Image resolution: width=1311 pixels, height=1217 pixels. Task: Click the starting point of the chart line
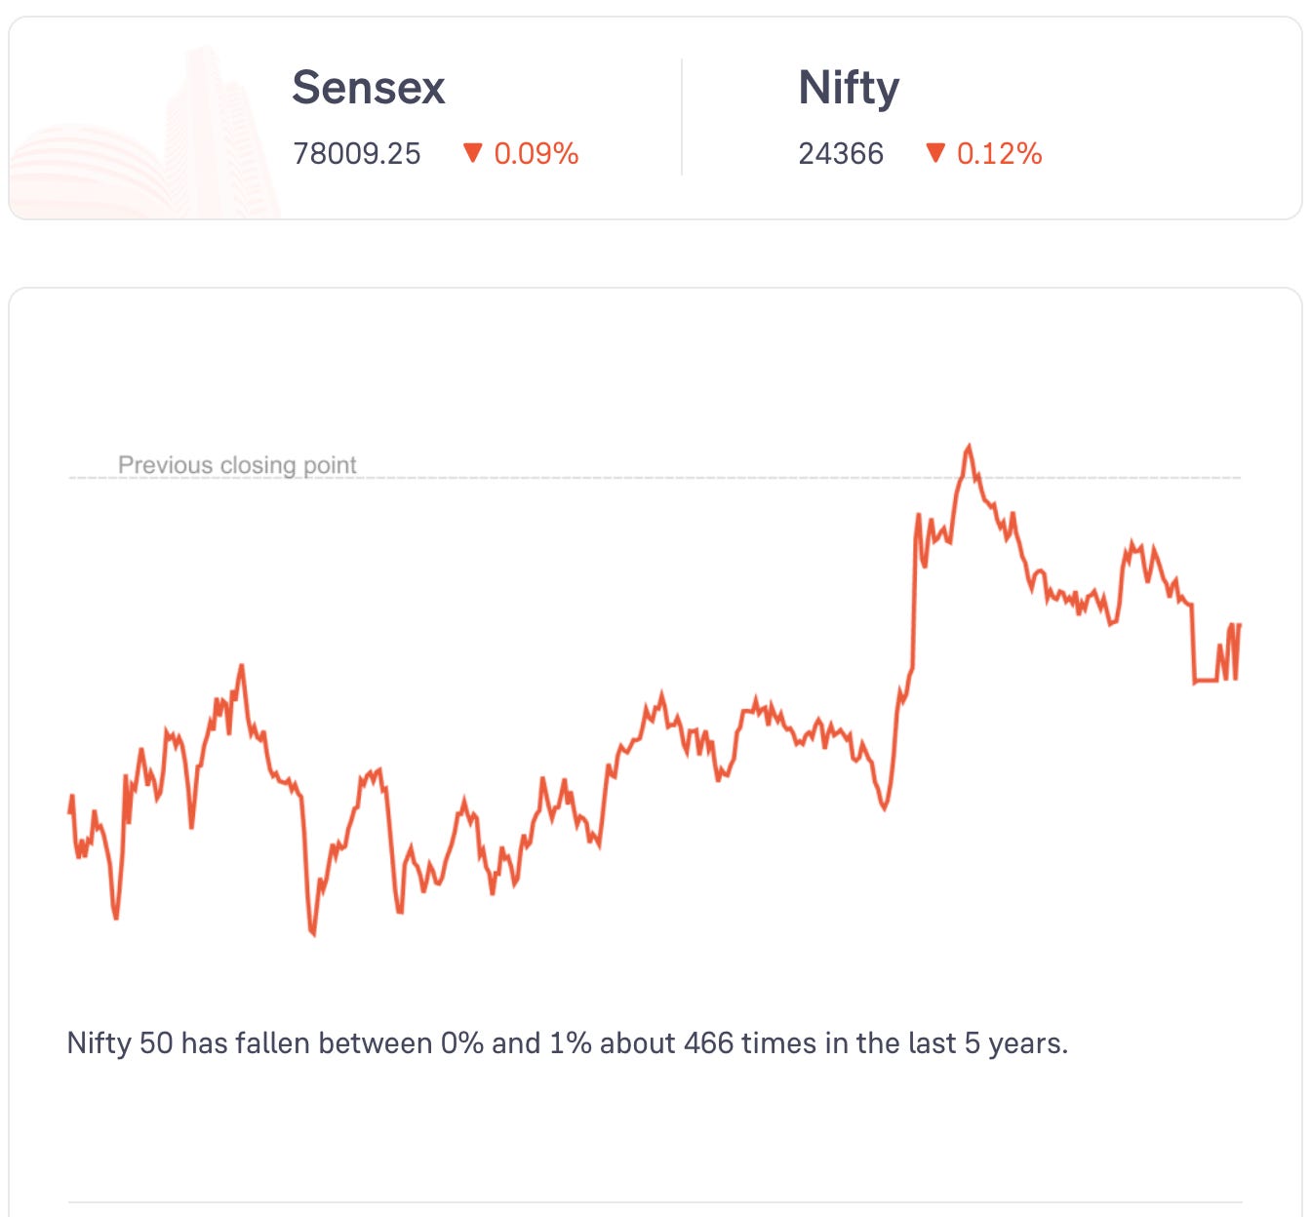(70, 811)
